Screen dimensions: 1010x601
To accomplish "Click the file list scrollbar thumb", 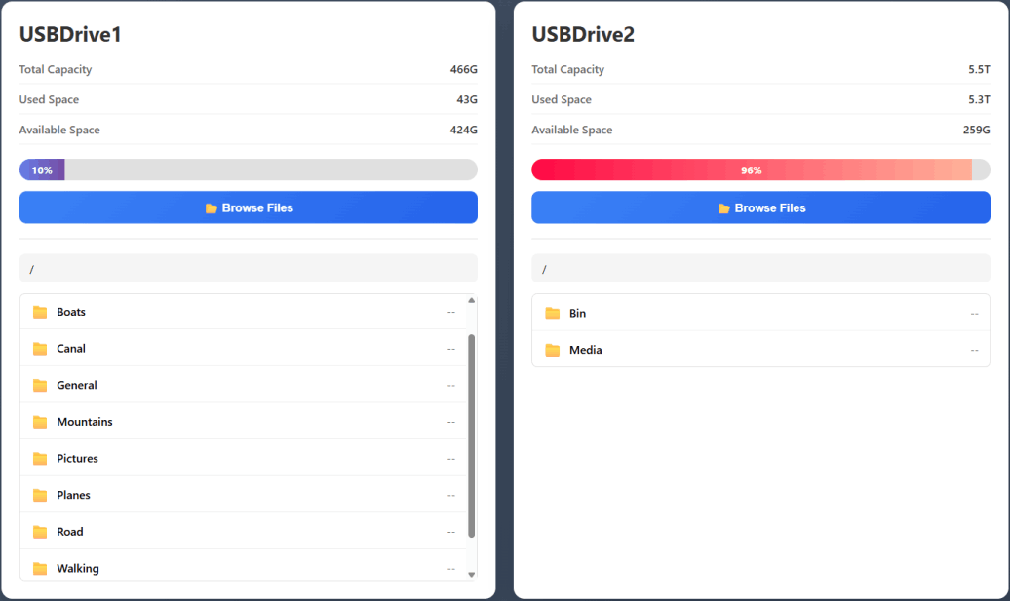I will tap(472, 434).
